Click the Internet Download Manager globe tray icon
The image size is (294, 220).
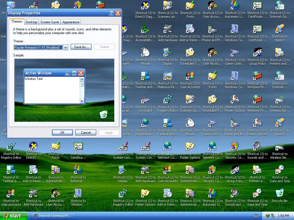[267, 216]
